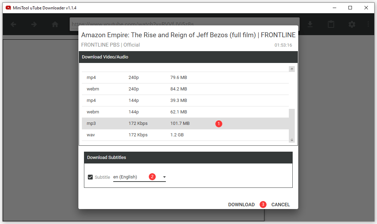Click the Amazon Empire video title

click(188, 35)
